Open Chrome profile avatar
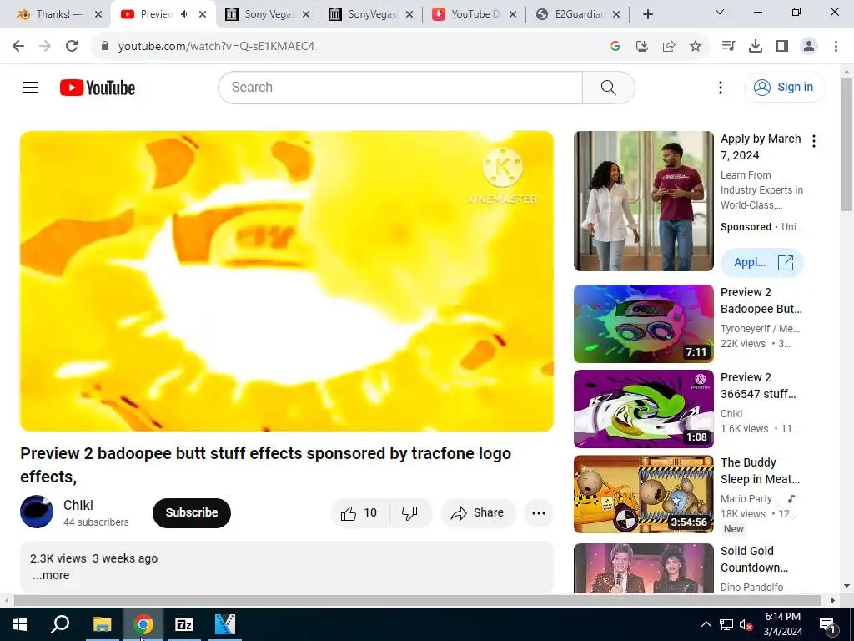 [809, 47]
